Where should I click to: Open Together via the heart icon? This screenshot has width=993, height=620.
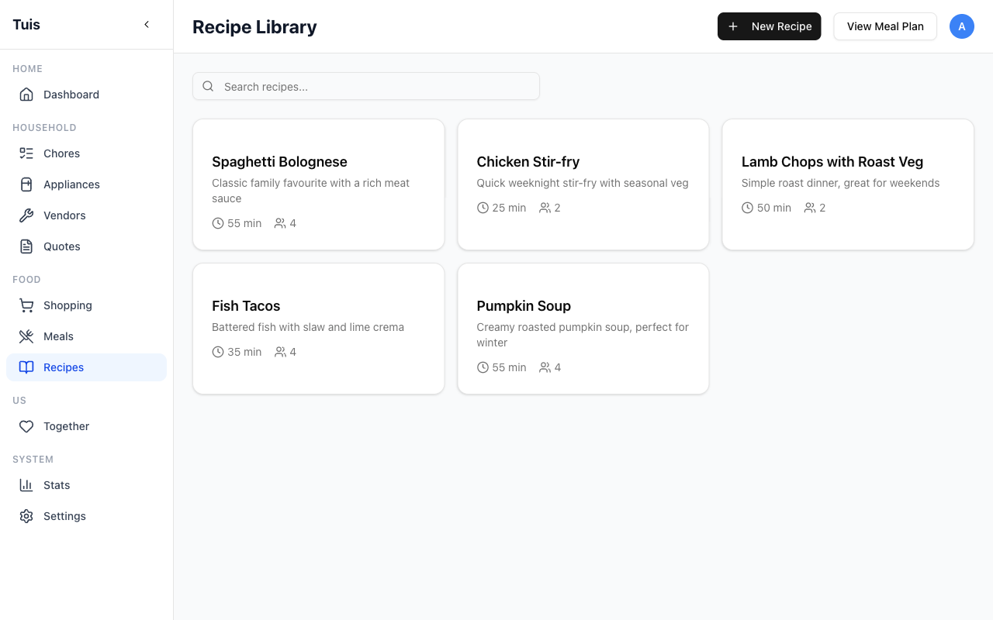[x=26, y=425]
